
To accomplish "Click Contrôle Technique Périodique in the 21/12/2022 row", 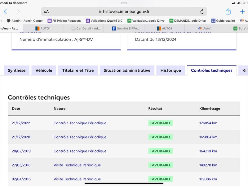I will [80, 123].
